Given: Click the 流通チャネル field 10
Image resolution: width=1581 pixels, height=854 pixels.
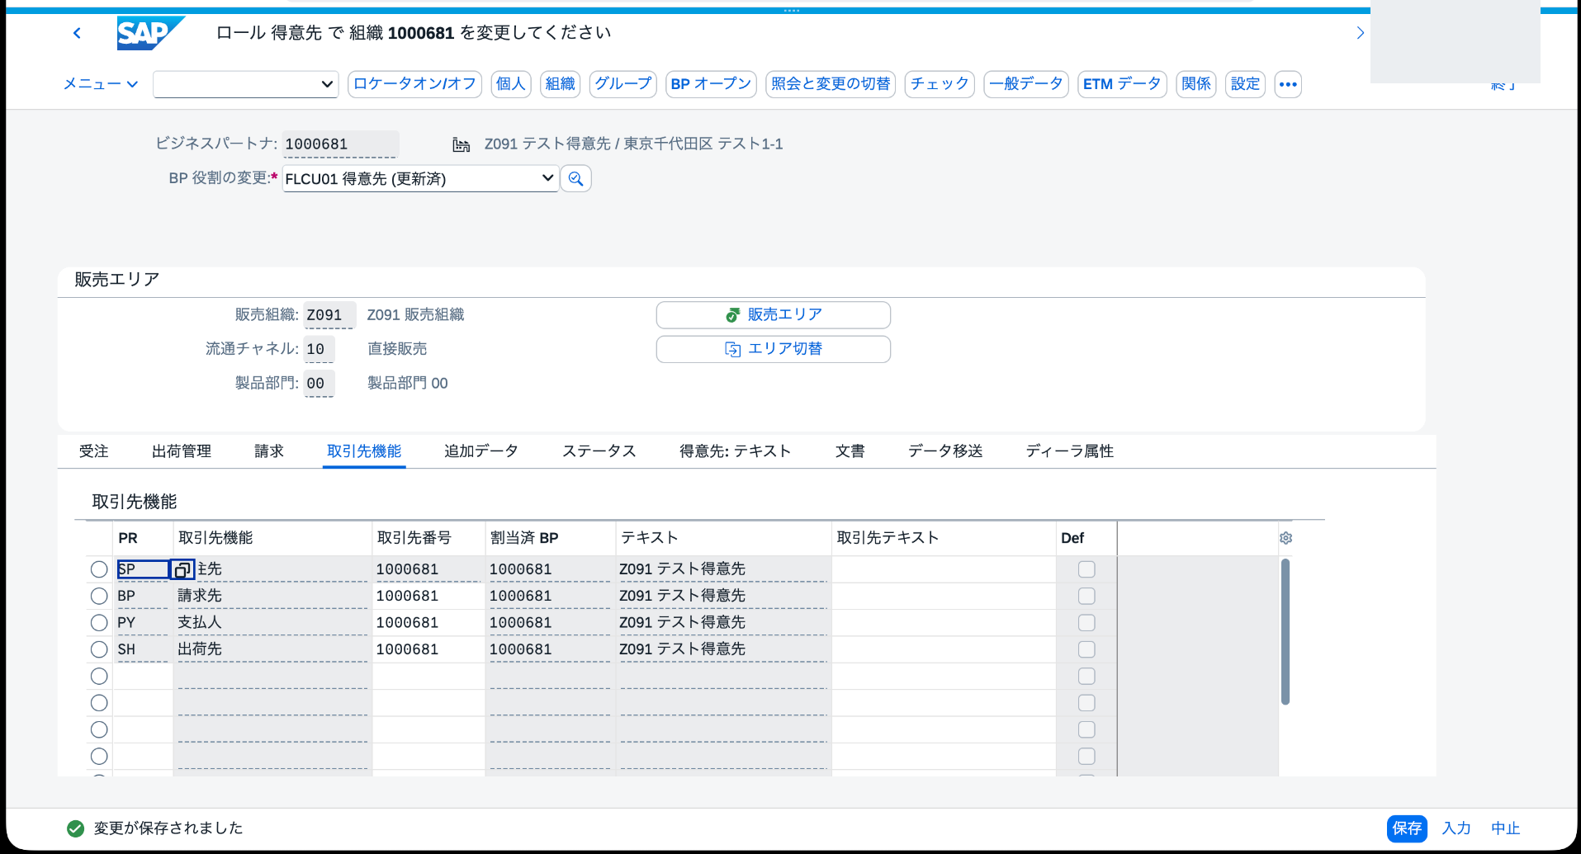Looking at the screenshot, I should (x=319, y=349).
